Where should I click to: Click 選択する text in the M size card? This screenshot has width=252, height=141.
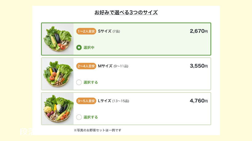coord(91,82)
